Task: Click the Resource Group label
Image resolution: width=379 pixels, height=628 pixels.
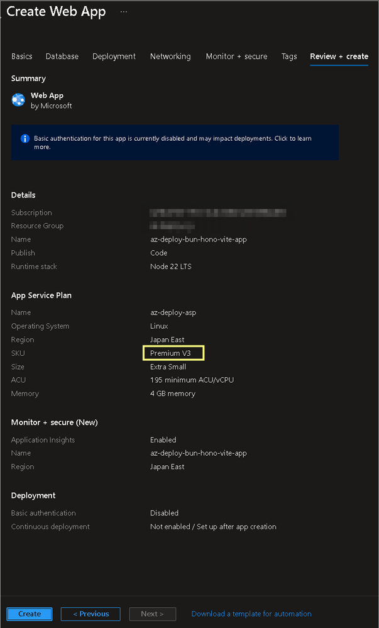Action: tap(37, 226)
